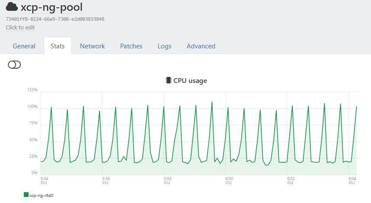The image size is (371, 203).
Task: Click the 'Click to edit' description link
Action: tap(20, 27)
